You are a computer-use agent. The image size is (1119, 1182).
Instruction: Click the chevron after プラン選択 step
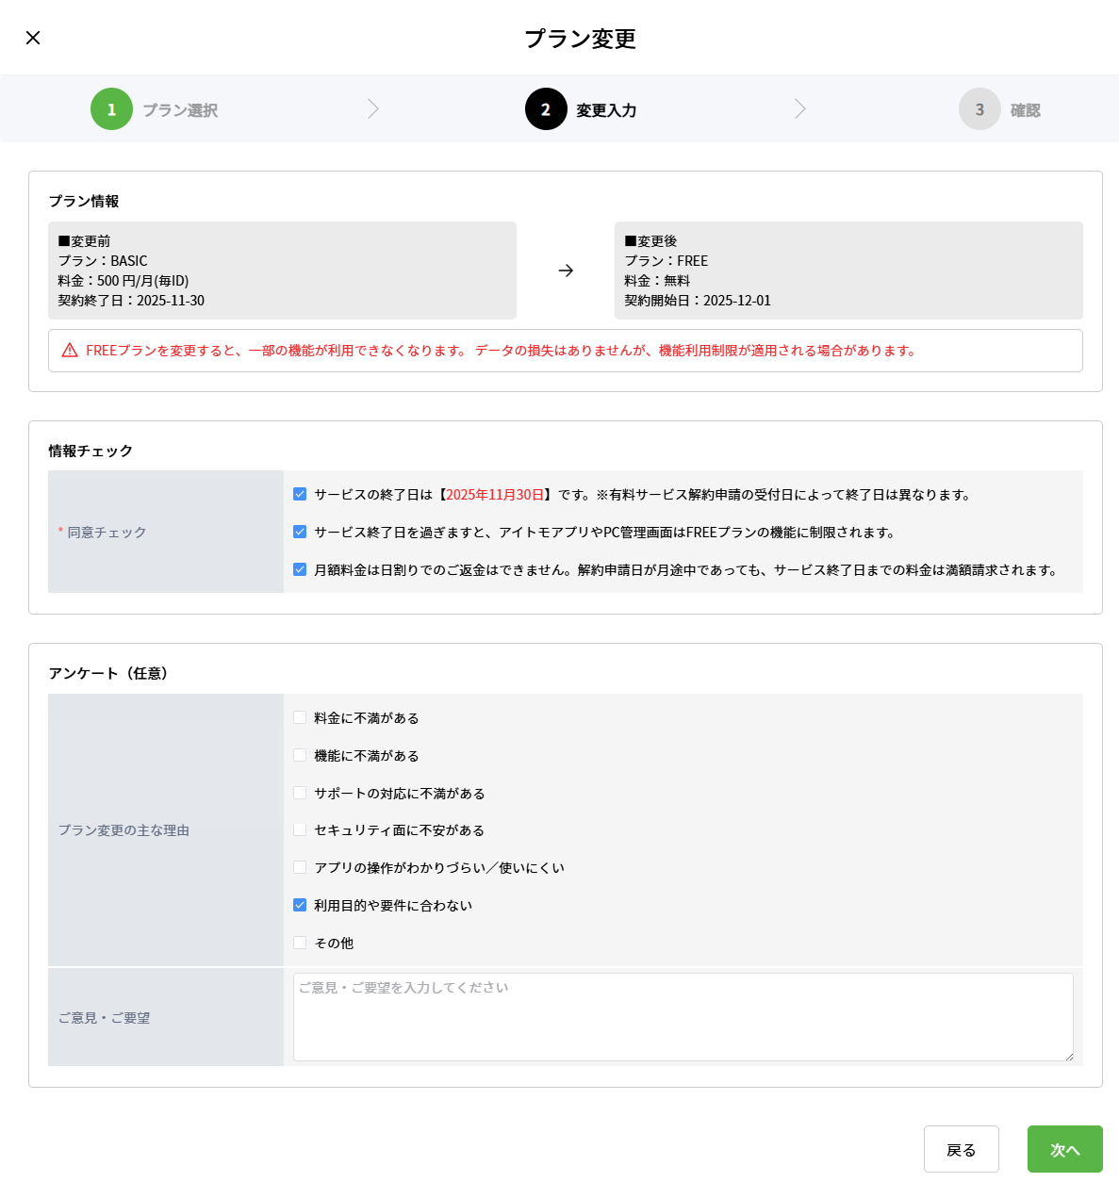pyautogui.click(x=373, y=108)
